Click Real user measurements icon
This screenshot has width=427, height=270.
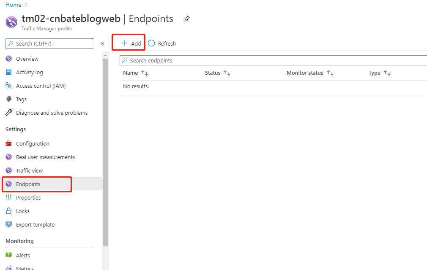pos(9,157)
